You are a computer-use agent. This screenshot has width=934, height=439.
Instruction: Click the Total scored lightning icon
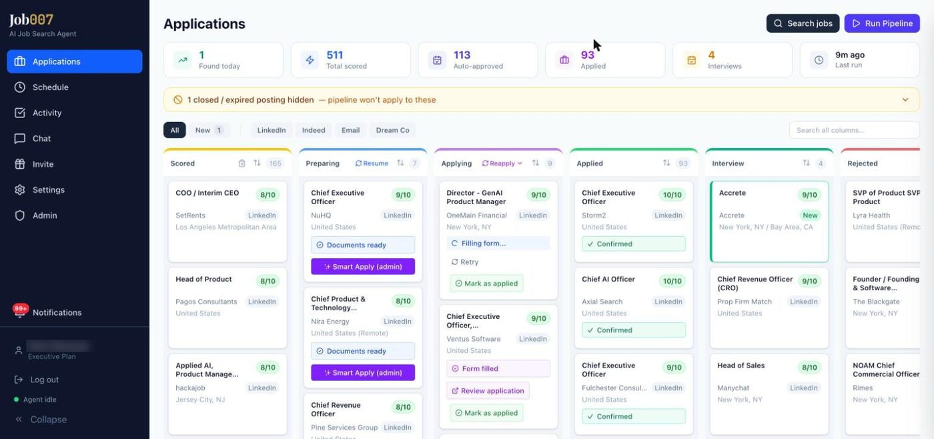click(310, 60)
